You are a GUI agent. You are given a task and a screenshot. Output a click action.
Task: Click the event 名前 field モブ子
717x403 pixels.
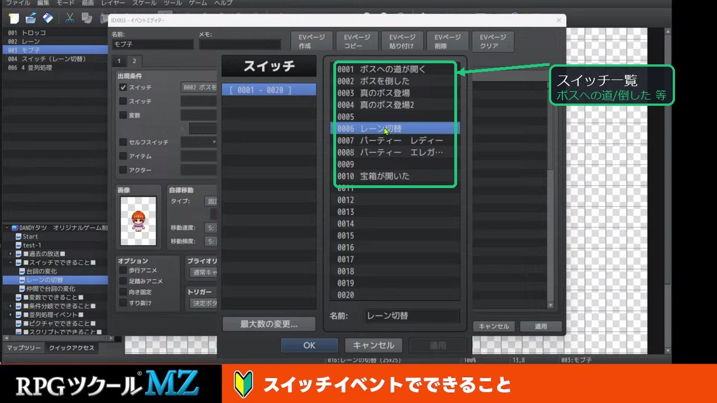pos(152,44)
